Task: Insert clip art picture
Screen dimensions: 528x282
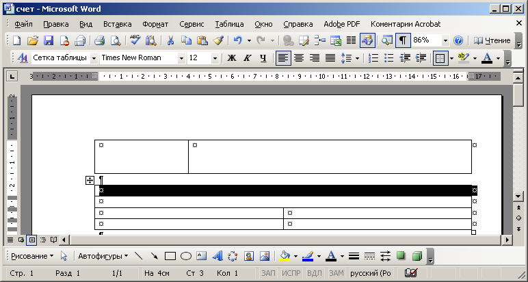Action: point(249,256)
